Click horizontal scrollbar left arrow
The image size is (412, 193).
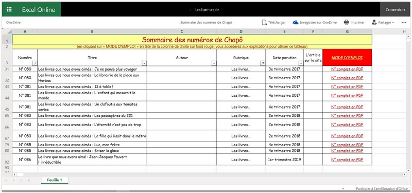[14, 174]
